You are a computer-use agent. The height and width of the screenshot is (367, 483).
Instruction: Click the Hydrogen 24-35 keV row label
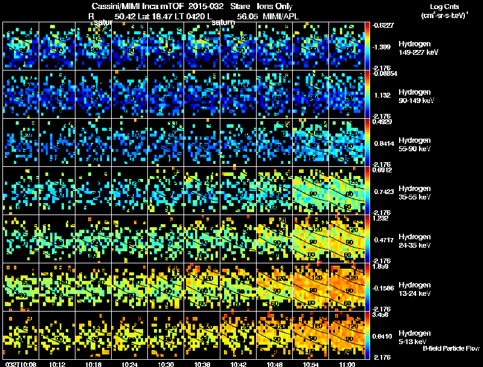point(415,241)
